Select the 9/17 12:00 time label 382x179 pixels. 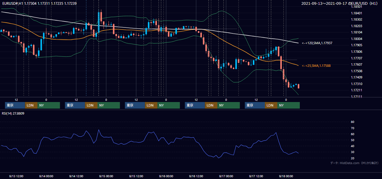[x=256, y=176]
